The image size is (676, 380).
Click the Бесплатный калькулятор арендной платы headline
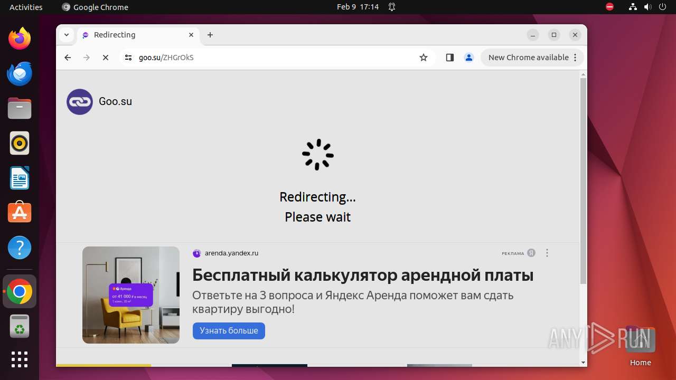tap(363, 275)
